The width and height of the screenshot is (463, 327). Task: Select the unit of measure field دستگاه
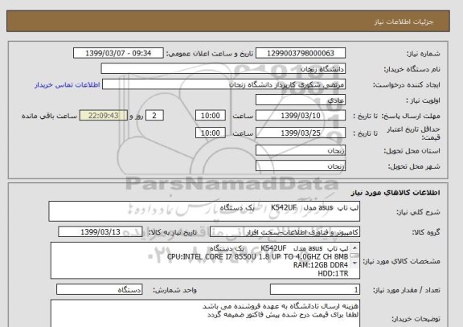point(99,290)
